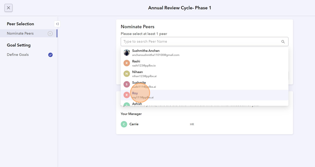Viewport: 315px width, 167px height.
Task: Click the Define Goals completed checkmark
Action: (x=50, y=55)
